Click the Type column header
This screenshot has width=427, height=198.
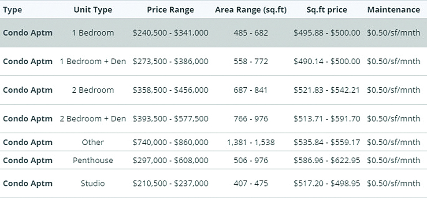[x=12, y=10]
